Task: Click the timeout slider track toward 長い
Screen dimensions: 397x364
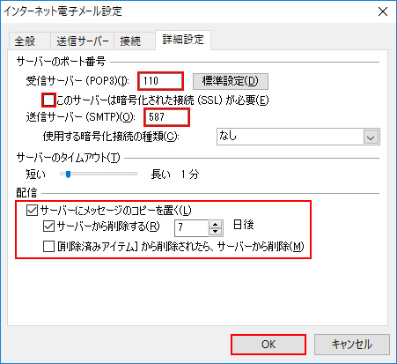Action: [117, 174]
